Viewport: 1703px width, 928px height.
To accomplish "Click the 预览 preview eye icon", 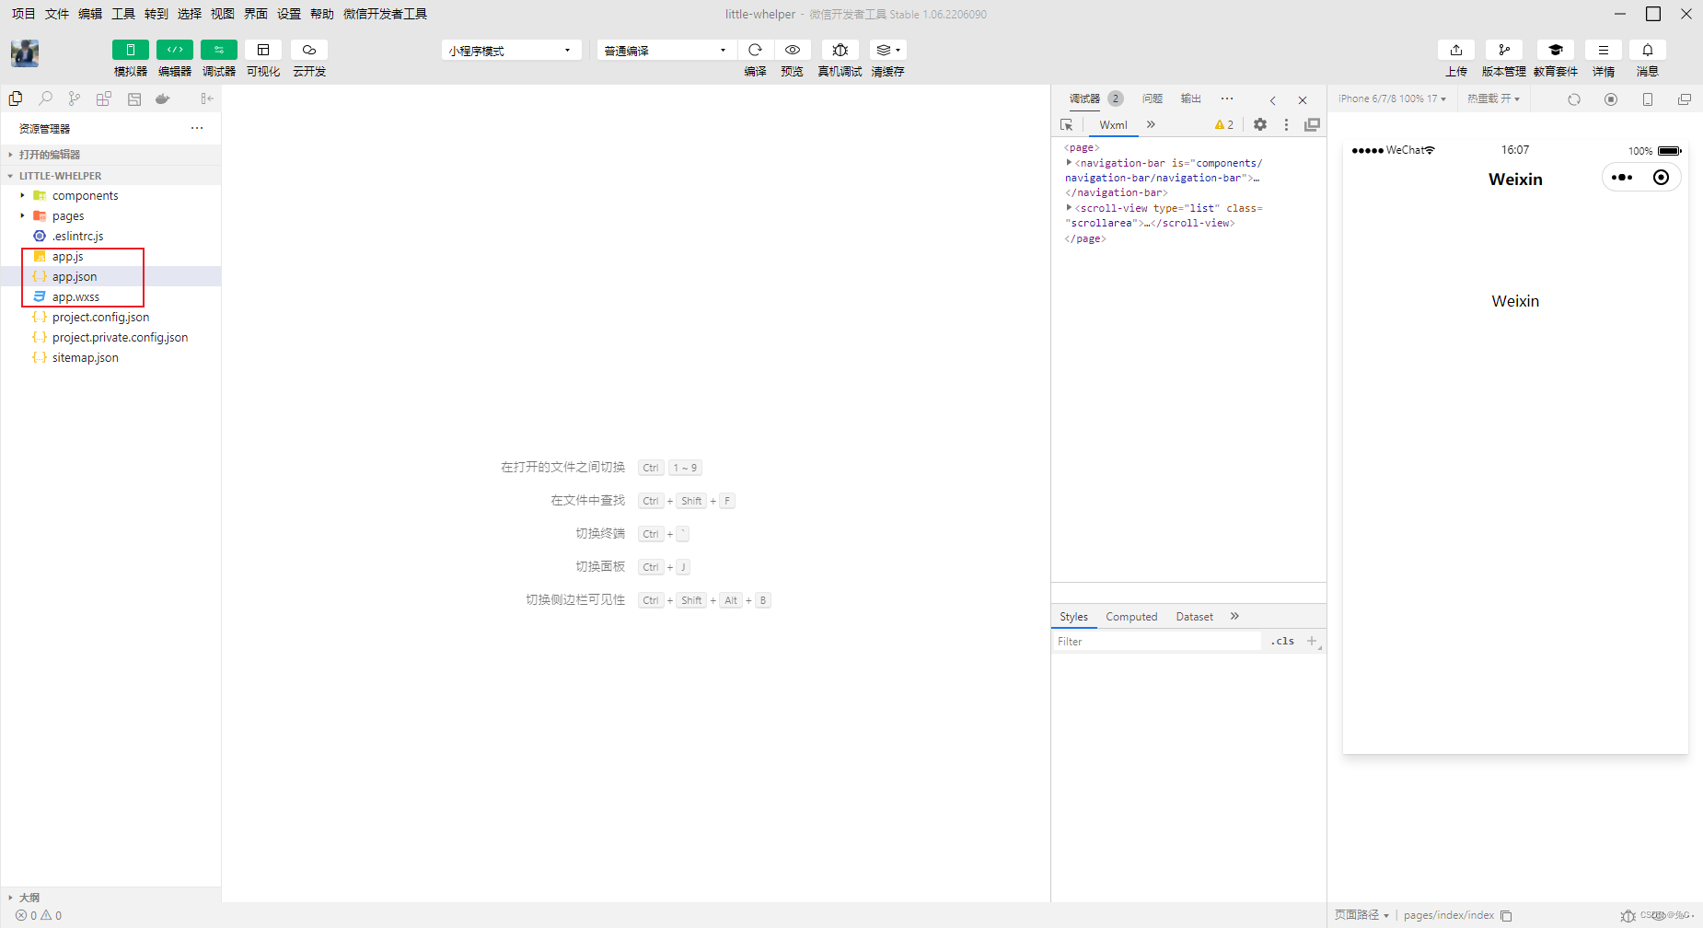I will 792,50.
